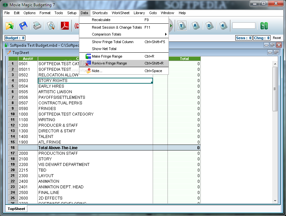Click the scroll down arrow
Image resolution: width=286 pixels, height=216 pixels.
tap(275, 201)
